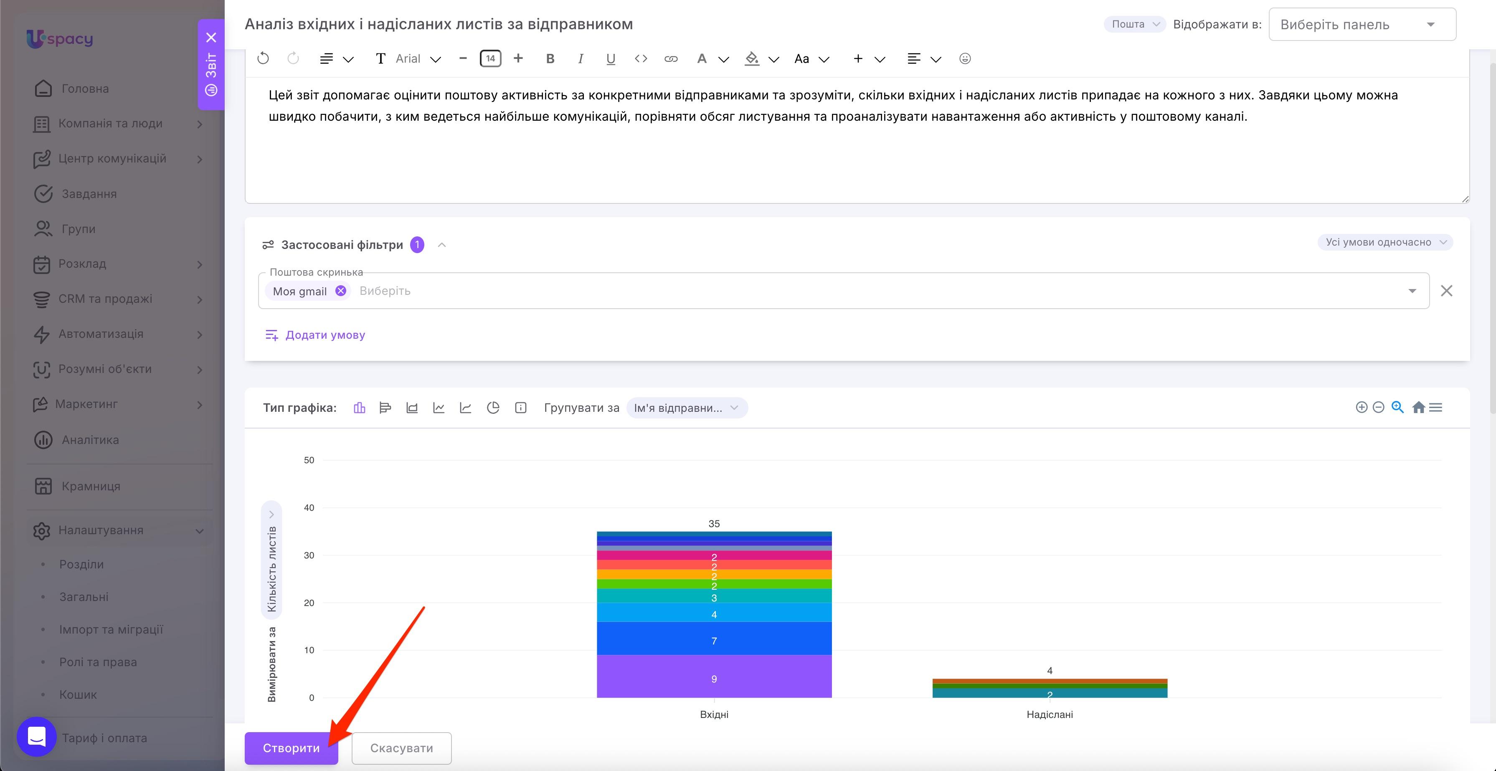This screenshot has width=1496, height=771.
Task: Open the text color picker
Action: (713, 58)
